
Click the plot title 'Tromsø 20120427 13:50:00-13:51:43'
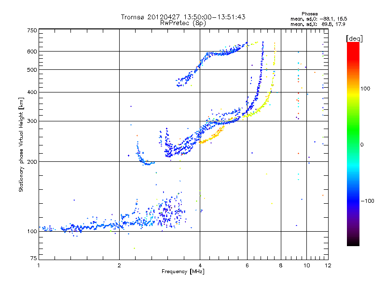[183, 17]
